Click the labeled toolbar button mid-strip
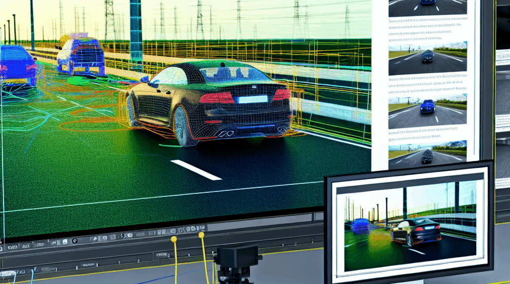This screenshot has width=510, height=284. tap(140, 234)
